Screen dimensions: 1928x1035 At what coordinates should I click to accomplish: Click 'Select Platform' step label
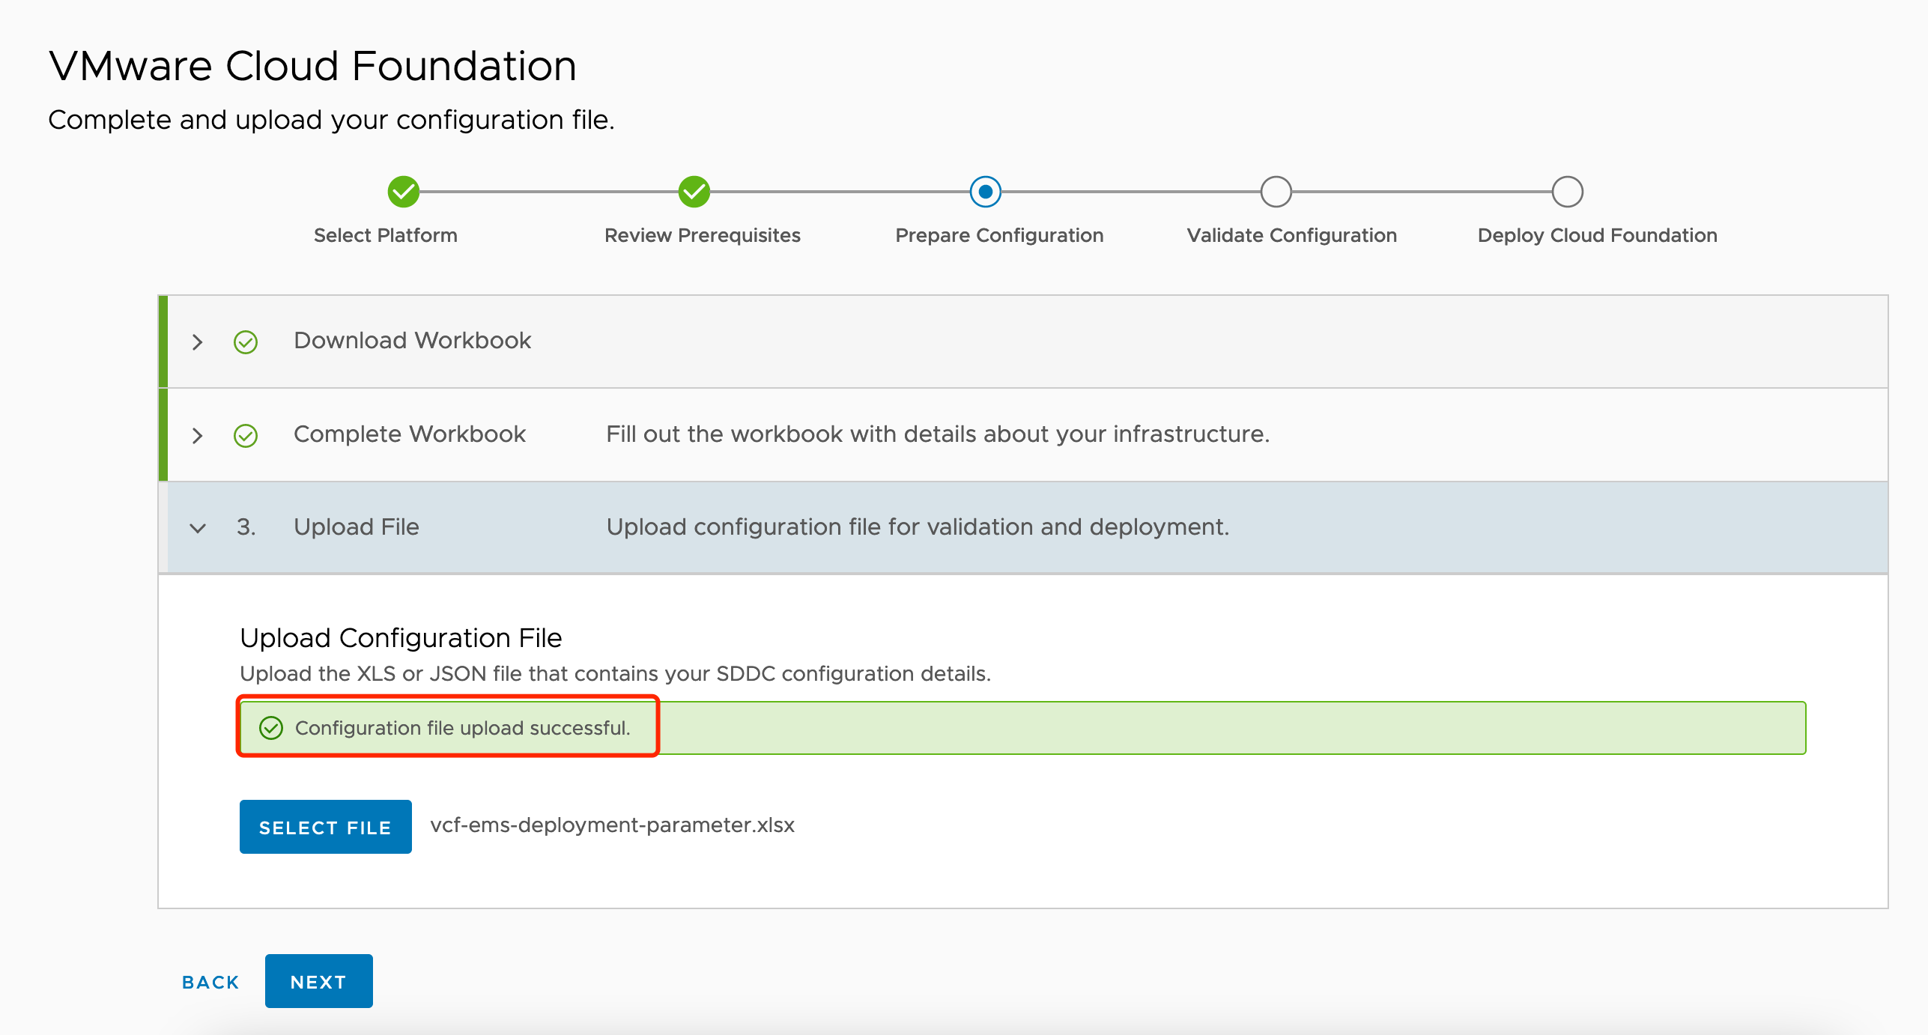386,235
